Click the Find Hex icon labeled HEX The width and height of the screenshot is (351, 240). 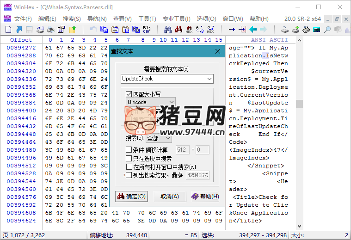point(189,29)
